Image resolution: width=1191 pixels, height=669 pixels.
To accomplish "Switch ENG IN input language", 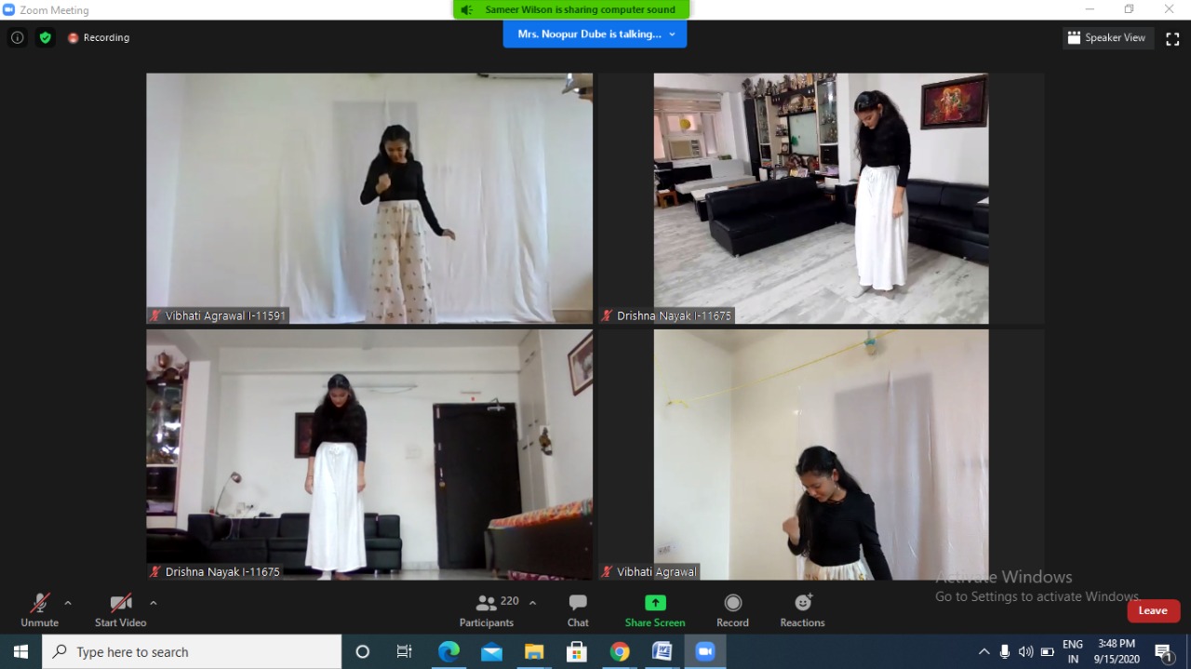I will click(x=1073, y=651).
